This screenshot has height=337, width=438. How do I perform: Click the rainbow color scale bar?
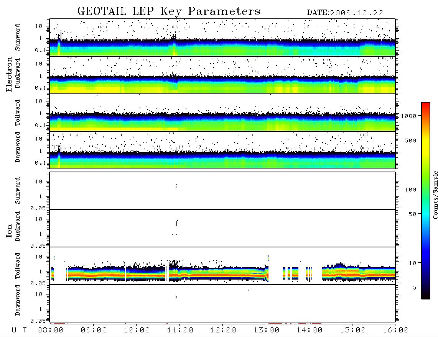(x=426, y=201)
